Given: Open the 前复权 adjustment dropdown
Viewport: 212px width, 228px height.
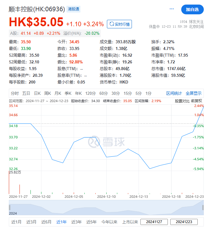Looking at the screenshot, I should pyautogui.click(x=196, y=101).
